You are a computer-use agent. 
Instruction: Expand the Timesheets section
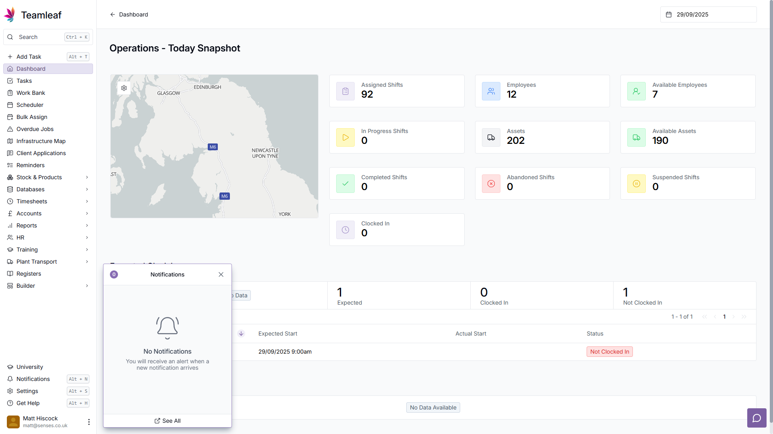click(87, 201)
